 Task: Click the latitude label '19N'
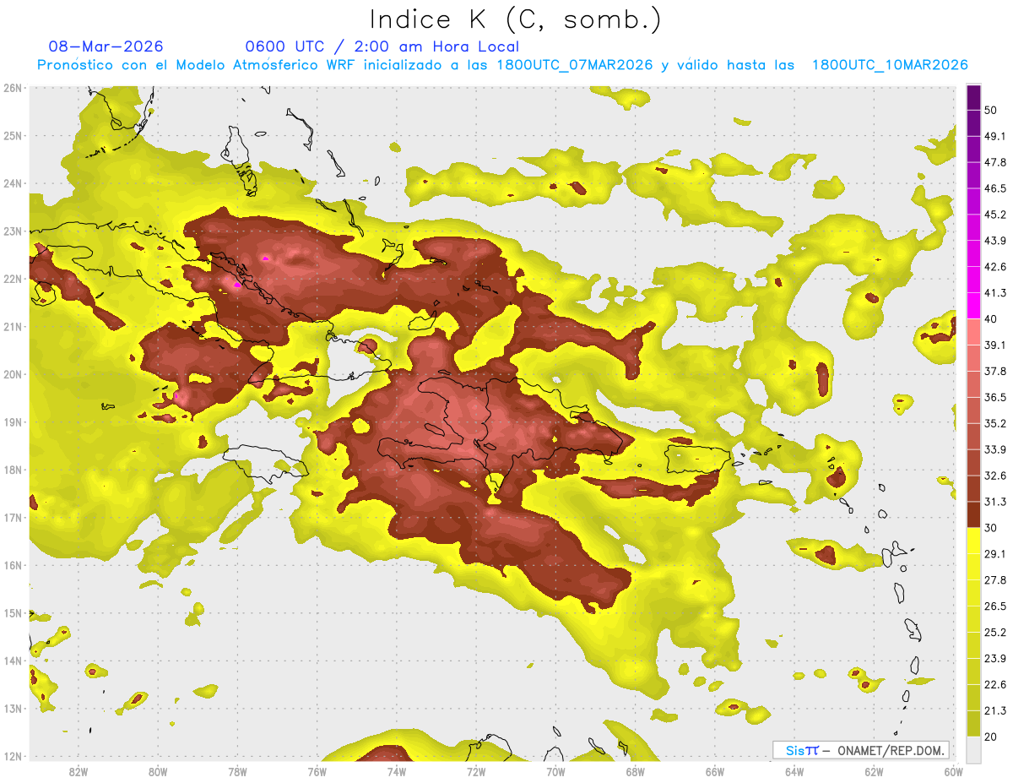click(13, 422)
